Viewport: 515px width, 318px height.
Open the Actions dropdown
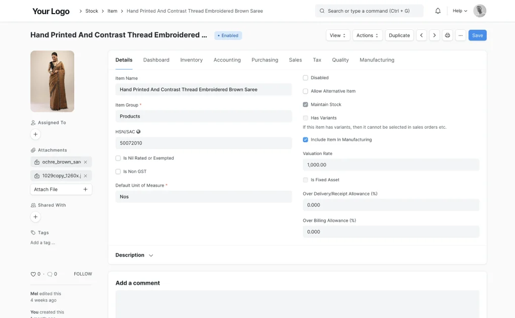click(367, 35)
